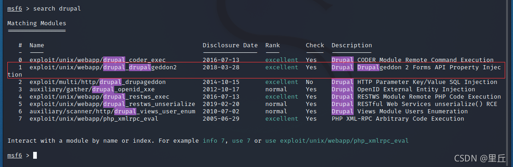Screen dimensions: 513x167
Task: Click auxiliary/scanner/http/drupal_views_user_enum entry
Action: (x=112, y=111)
